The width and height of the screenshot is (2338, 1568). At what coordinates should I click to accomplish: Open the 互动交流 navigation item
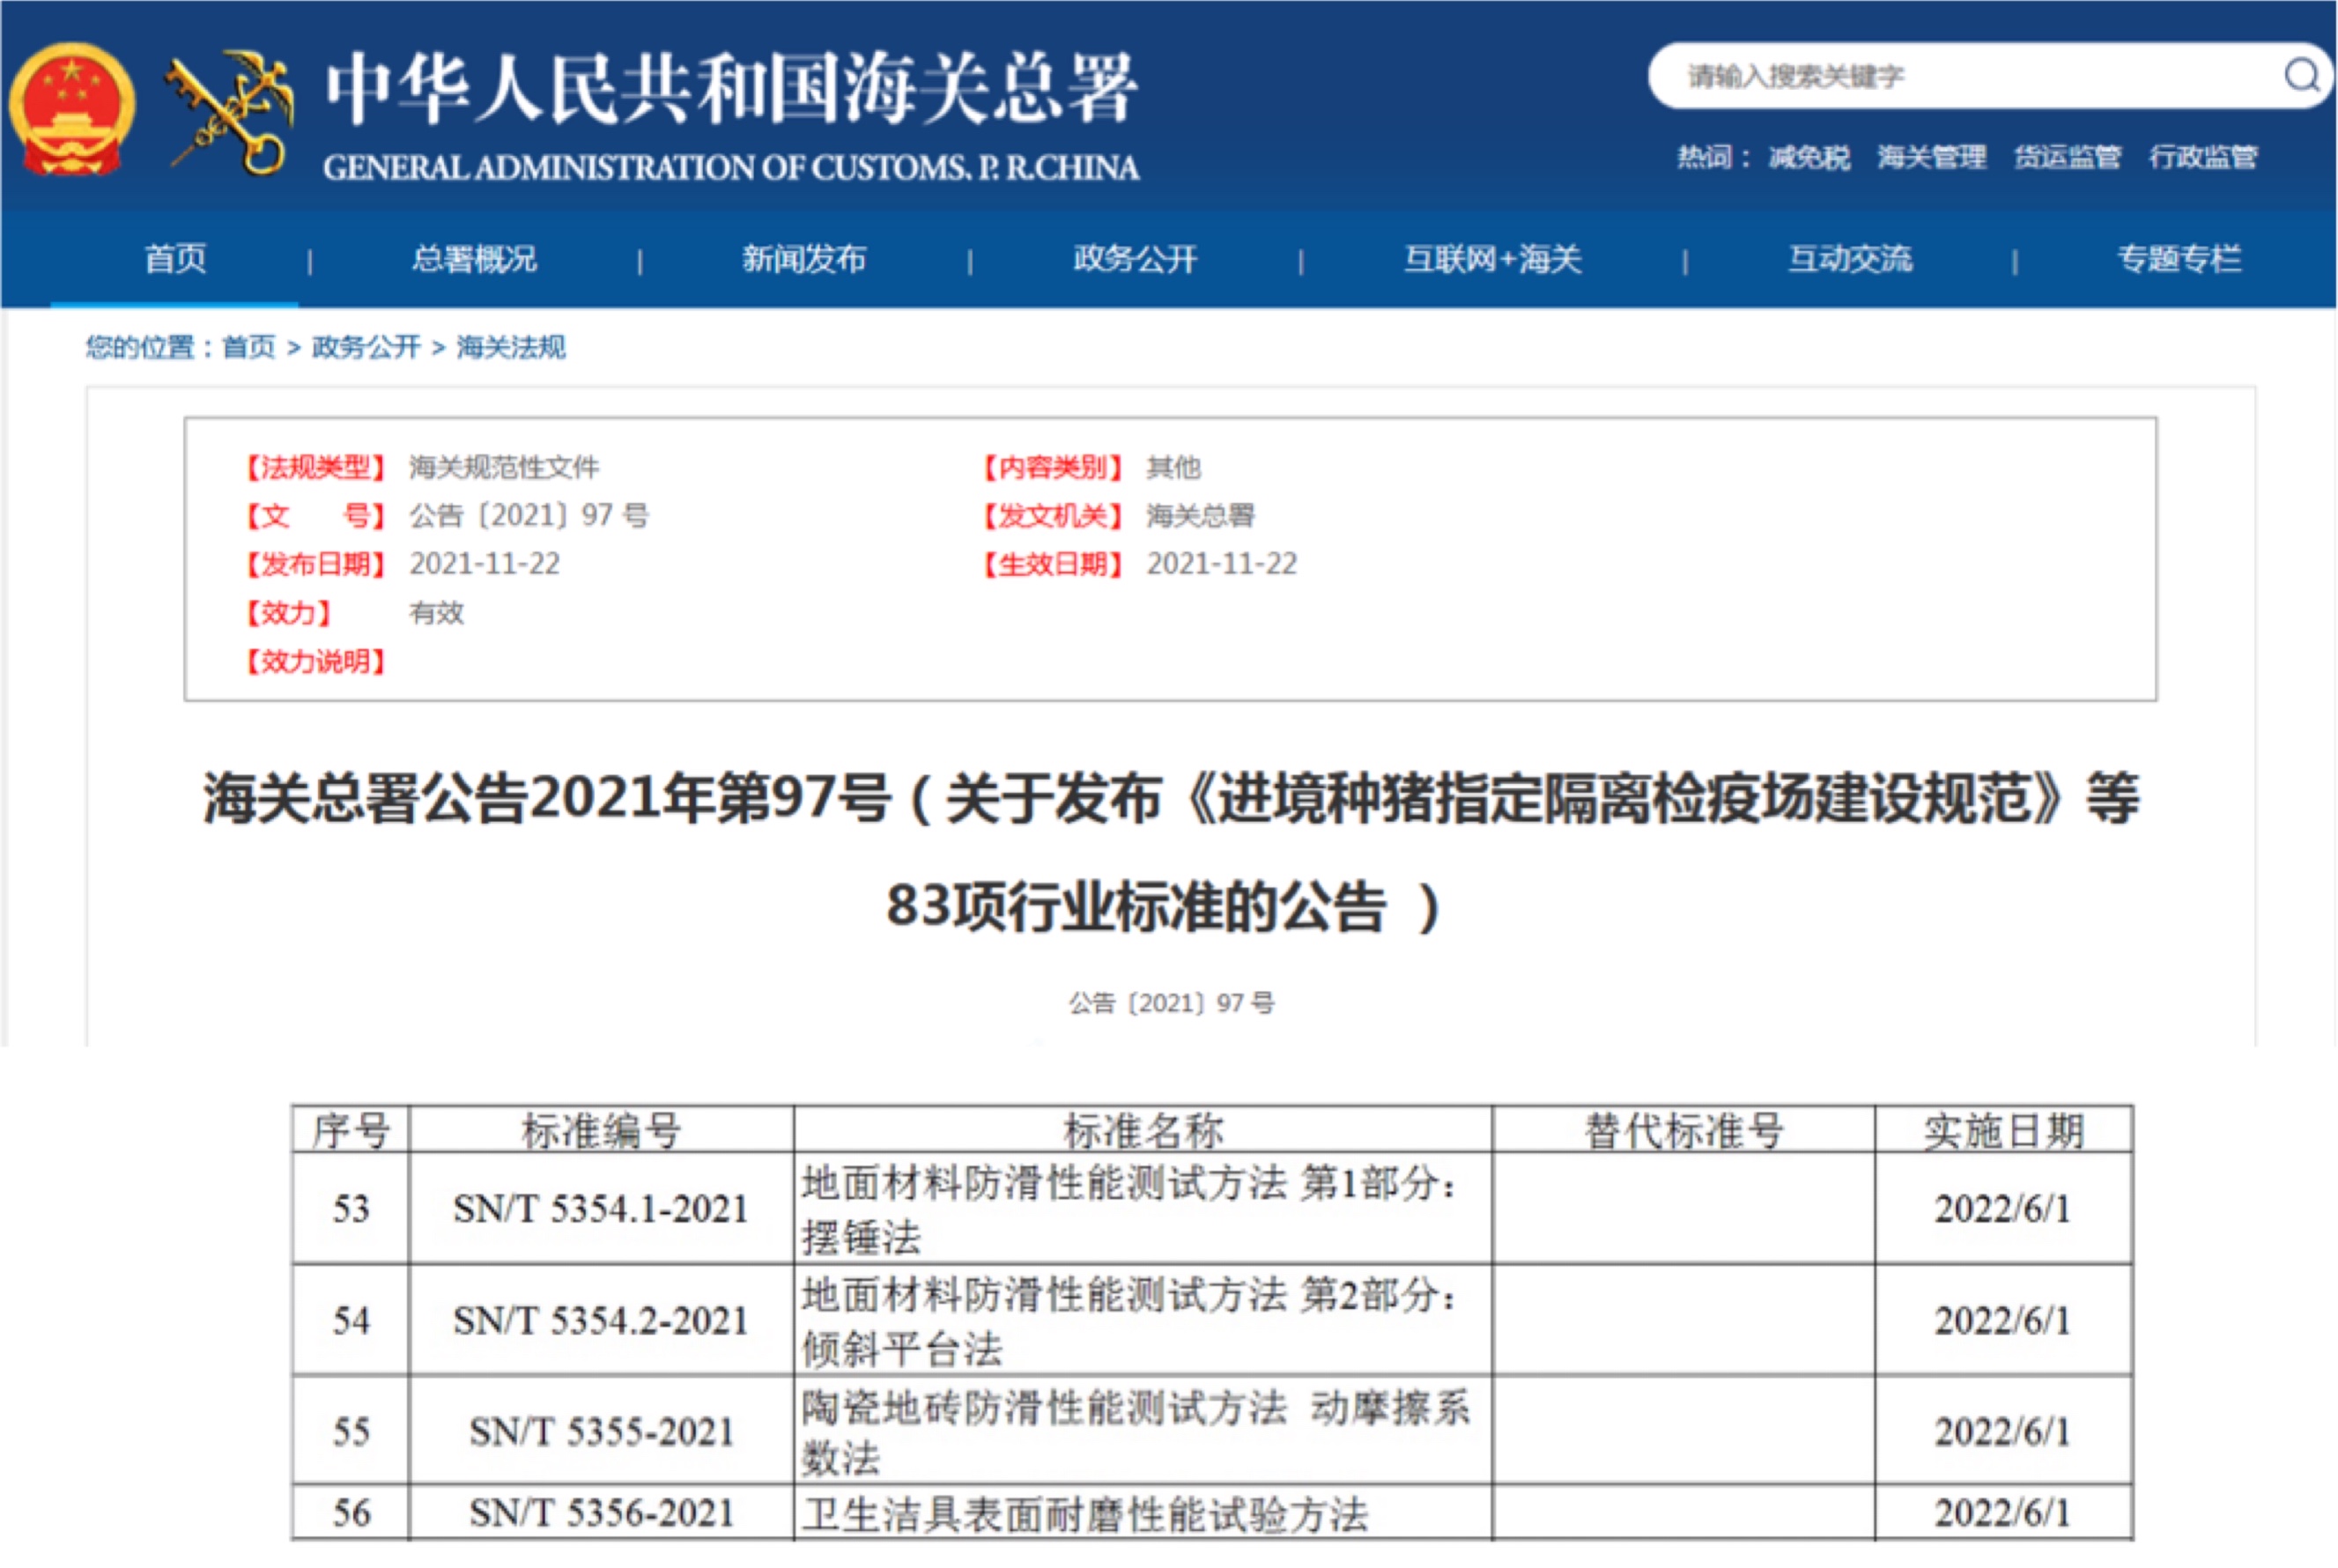(1850, 259)
